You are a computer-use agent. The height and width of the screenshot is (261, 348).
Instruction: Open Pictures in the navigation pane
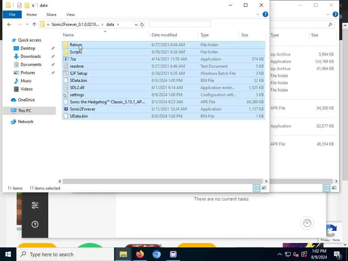[x=28, y=73]
